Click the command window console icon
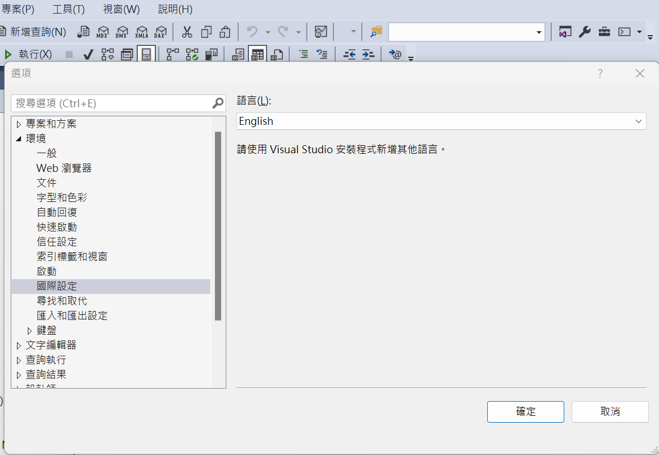Screen dimensions: 659x455 (624, 32)
